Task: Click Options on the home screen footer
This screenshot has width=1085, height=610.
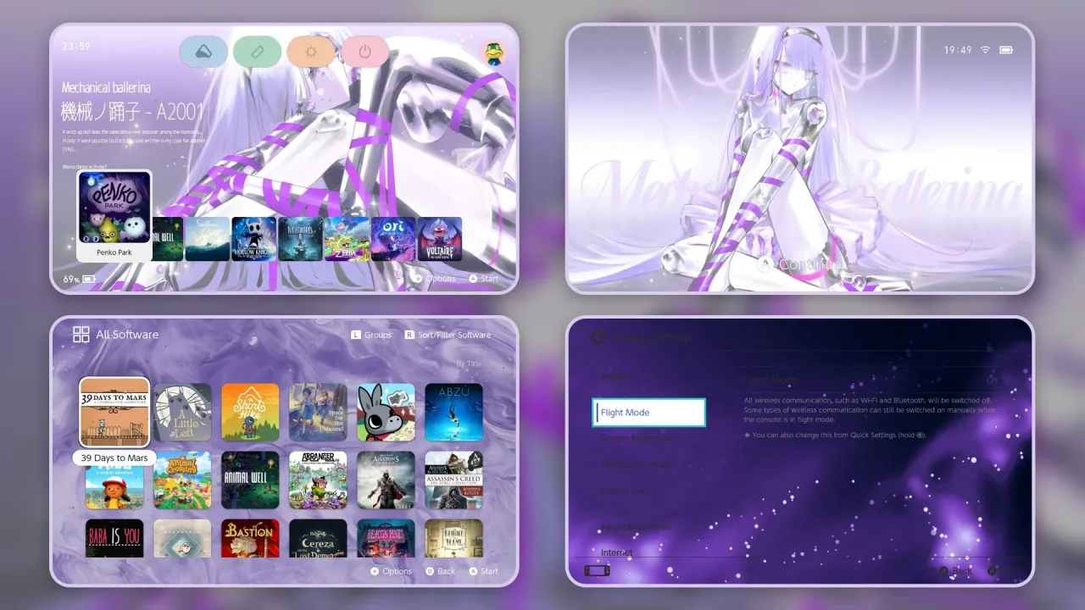Action: (x=435, y=279)
